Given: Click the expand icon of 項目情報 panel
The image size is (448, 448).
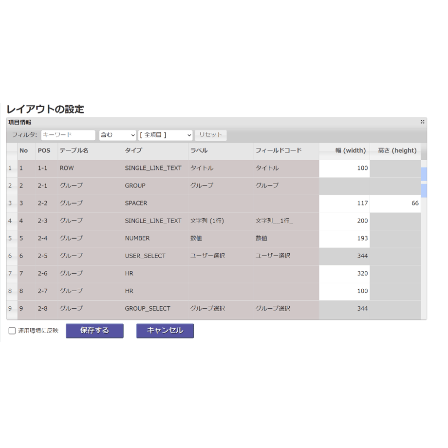Looking at the screenshot, I should 422,122.
